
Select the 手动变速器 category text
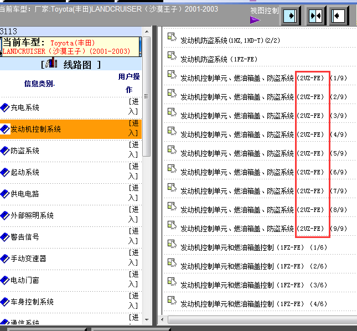click(28, 258)
